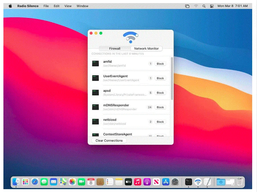The image size is (257, 192).
Task: Open the File menu
Action: click(x=46, y=6)
